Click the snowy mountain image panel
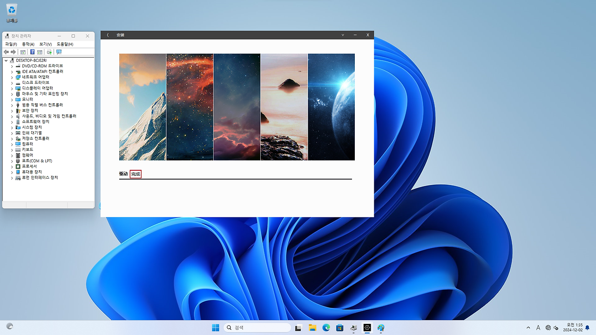 click(x=142, y=107)
